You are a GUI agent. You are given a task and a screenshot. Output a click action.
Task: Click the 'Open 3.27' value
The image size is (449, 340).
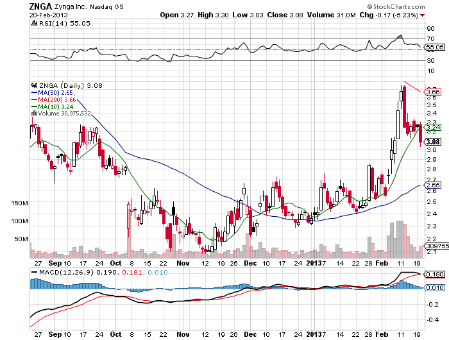[x=177, y=15]
